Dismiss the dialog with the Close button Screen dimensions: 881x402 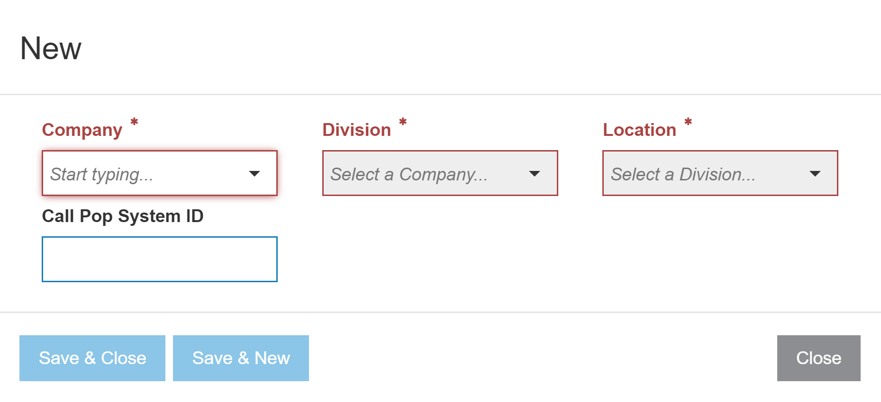coord(818,358)
